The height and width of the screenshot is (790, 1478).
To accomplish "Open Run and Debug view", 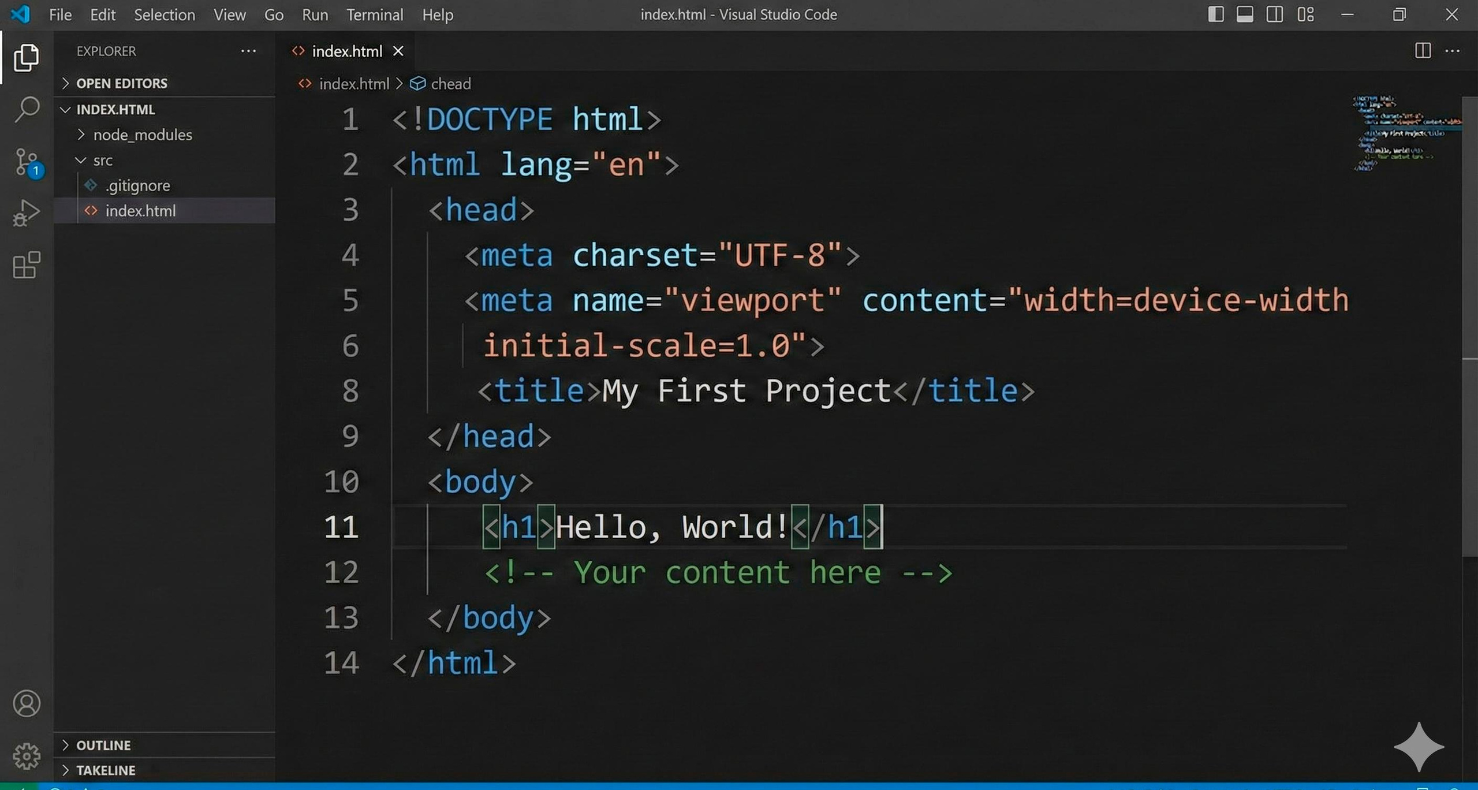I will click(27, 213).
